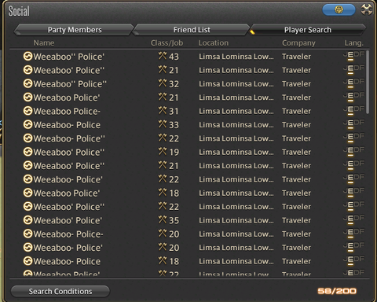
Task: Sort by the Class/Job column header
Action: 167,42
